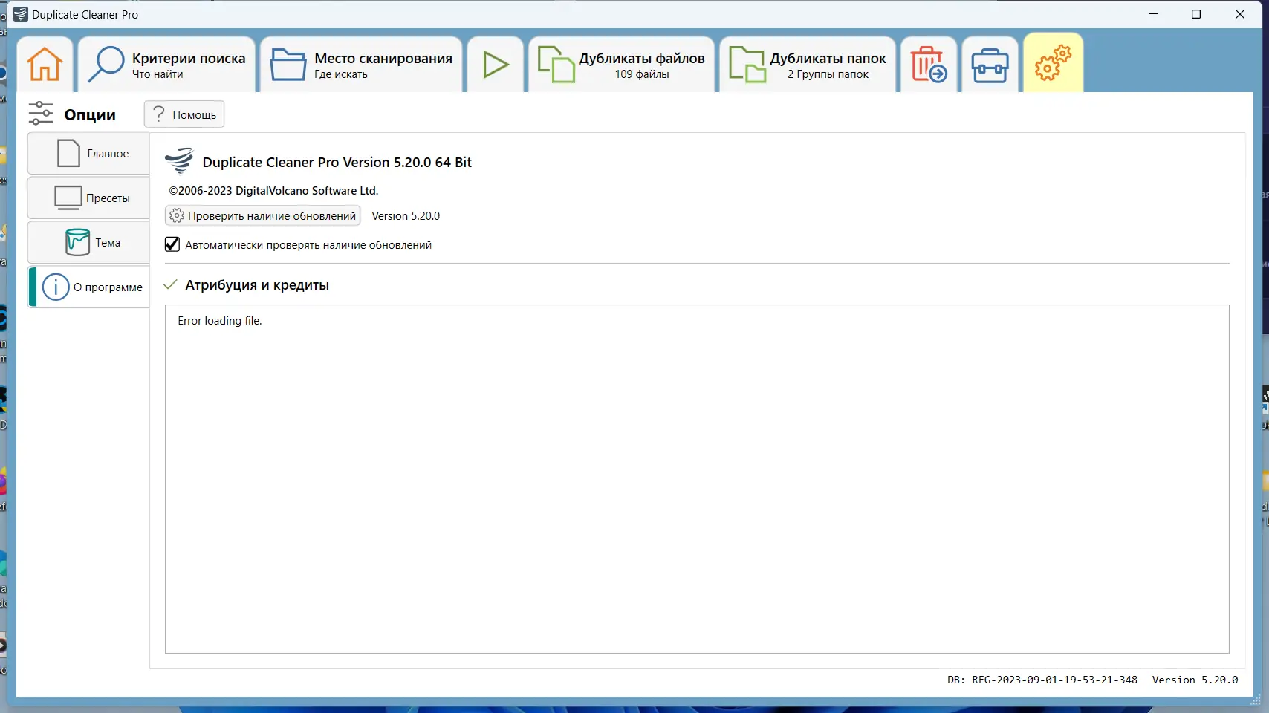Open the removal trash can toolbar icon

pyautogui.click(x=929, y=65)
